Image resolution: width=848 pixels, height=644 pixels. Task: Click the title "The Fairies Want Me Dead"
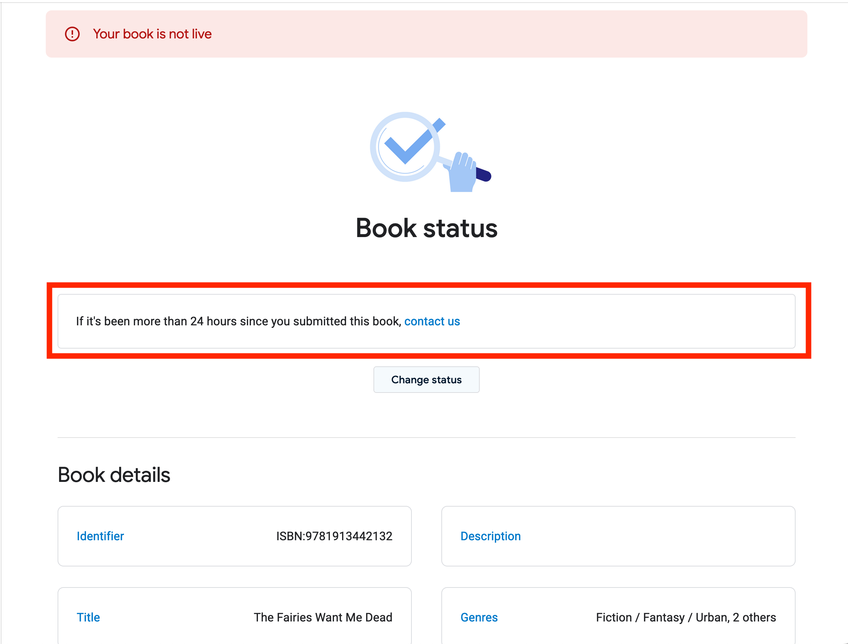pyautogui.click(x=323, y=617)
